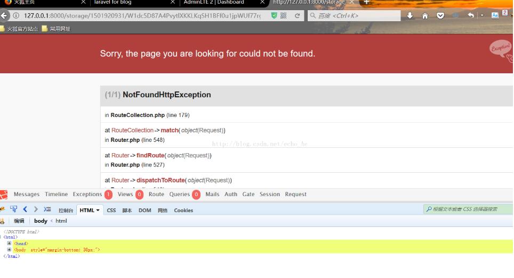
Task: Click the green shield icon in address bar
Action: (x=274, y=16)
